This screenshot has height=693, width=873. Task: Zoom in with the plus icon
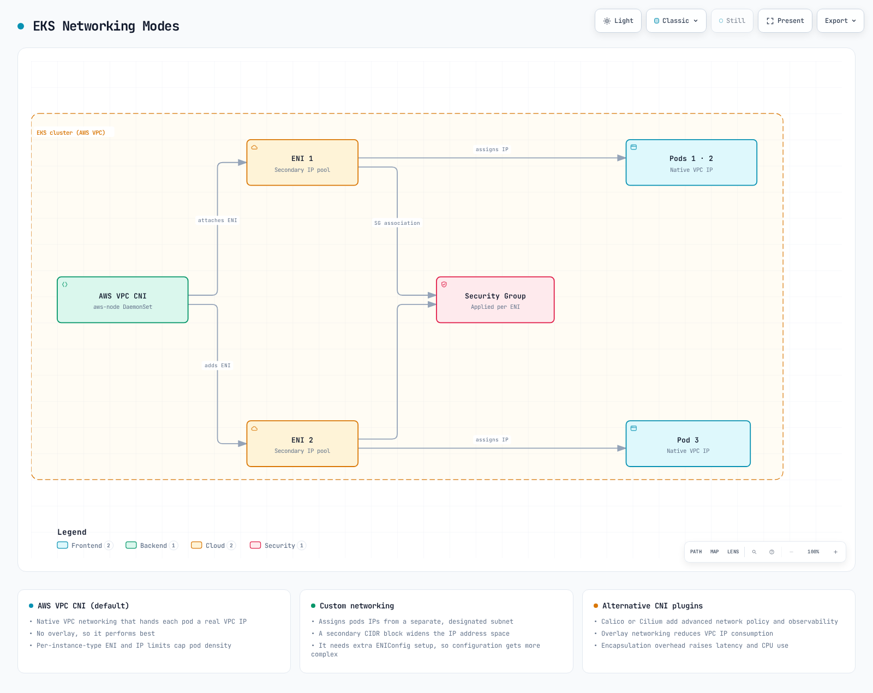835,552
